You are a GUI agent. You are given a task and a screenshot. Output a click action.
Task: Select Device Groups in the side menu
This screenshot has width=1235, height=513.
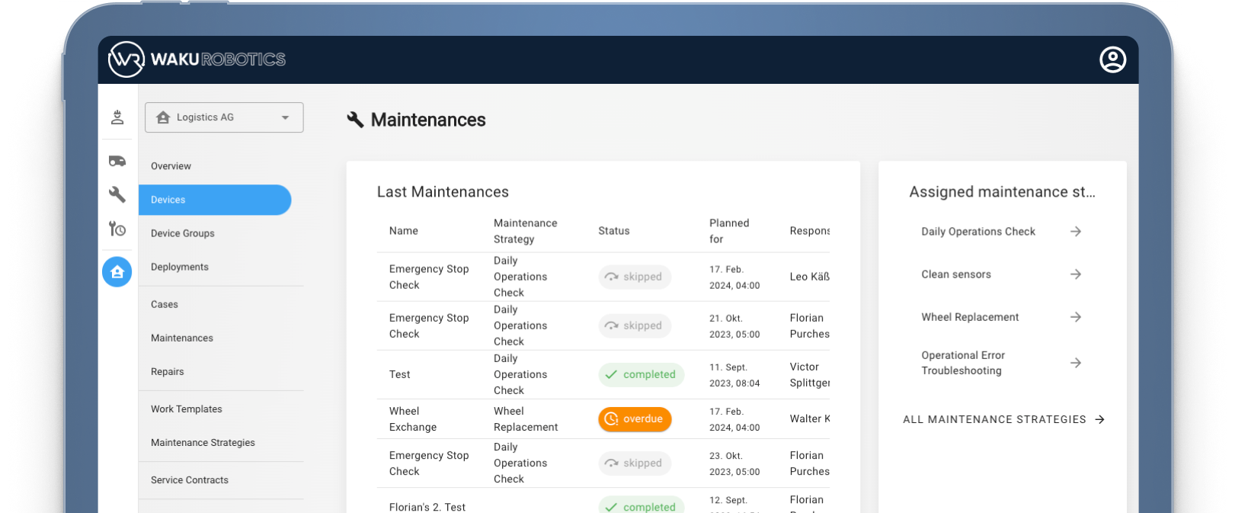(x=183, y=233)
